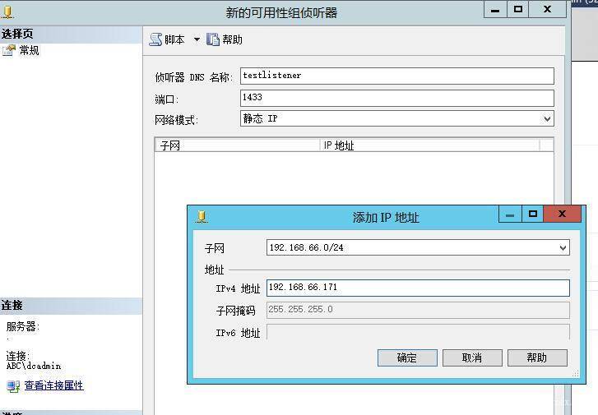Click the 子网 column header
Viewport: 598px width, 415px height.
click(237, 145)
